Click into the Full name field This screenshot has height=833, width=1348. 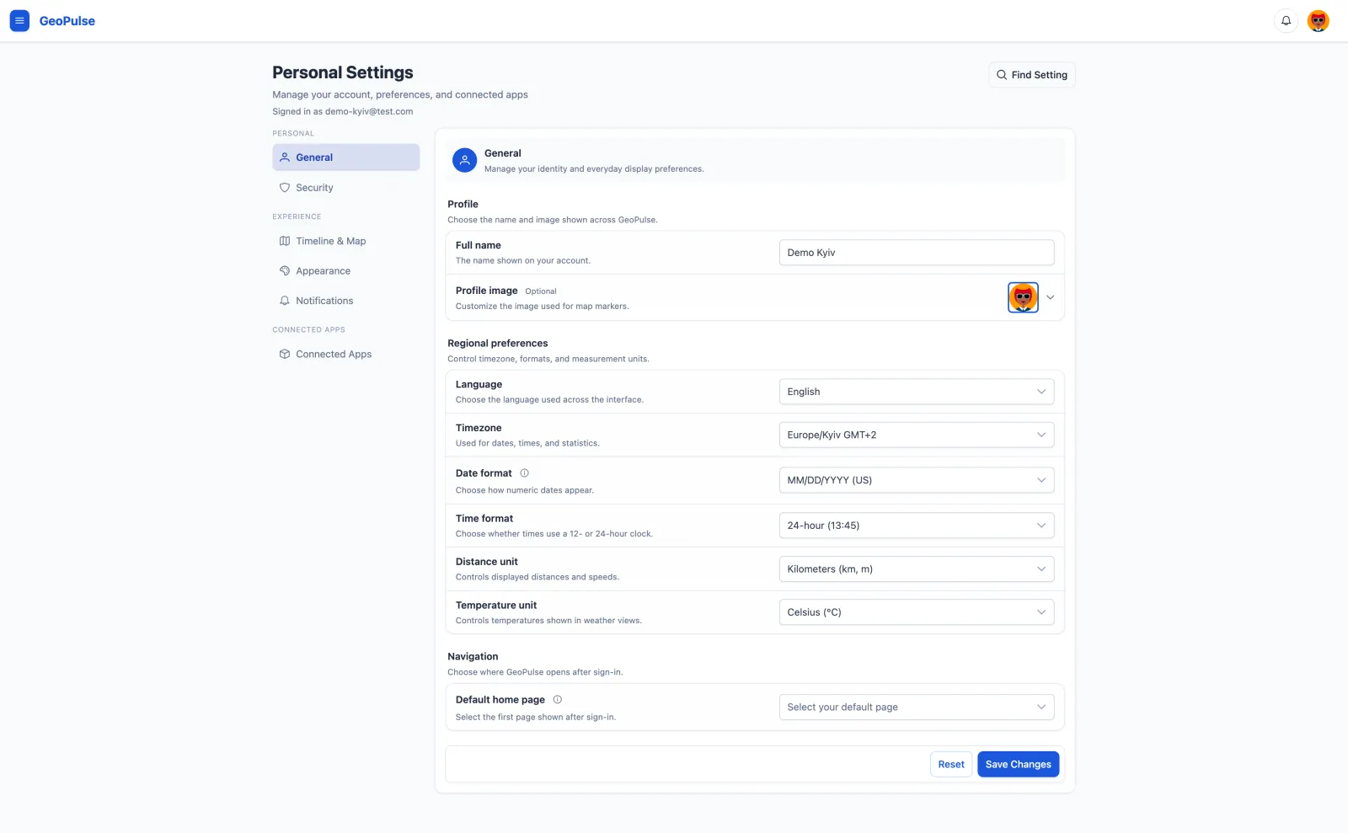pyautogui.click(x=916, y=253)
